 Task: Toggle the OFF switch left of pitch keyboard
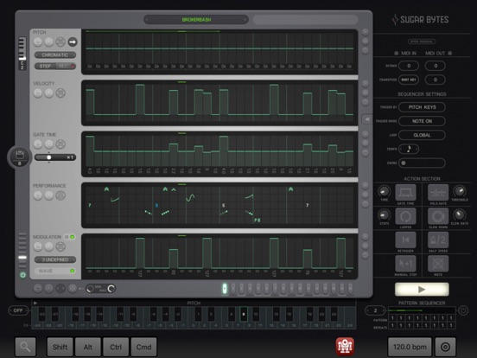(18, 310)
